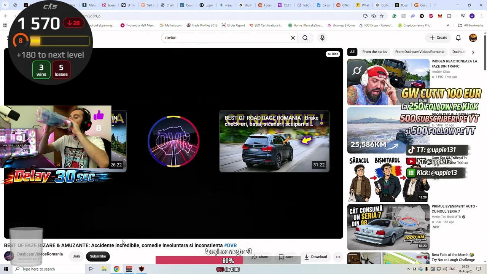Open the Trade Profiles 2013 bookmark

pyautogui.click(x=202, y=25)
